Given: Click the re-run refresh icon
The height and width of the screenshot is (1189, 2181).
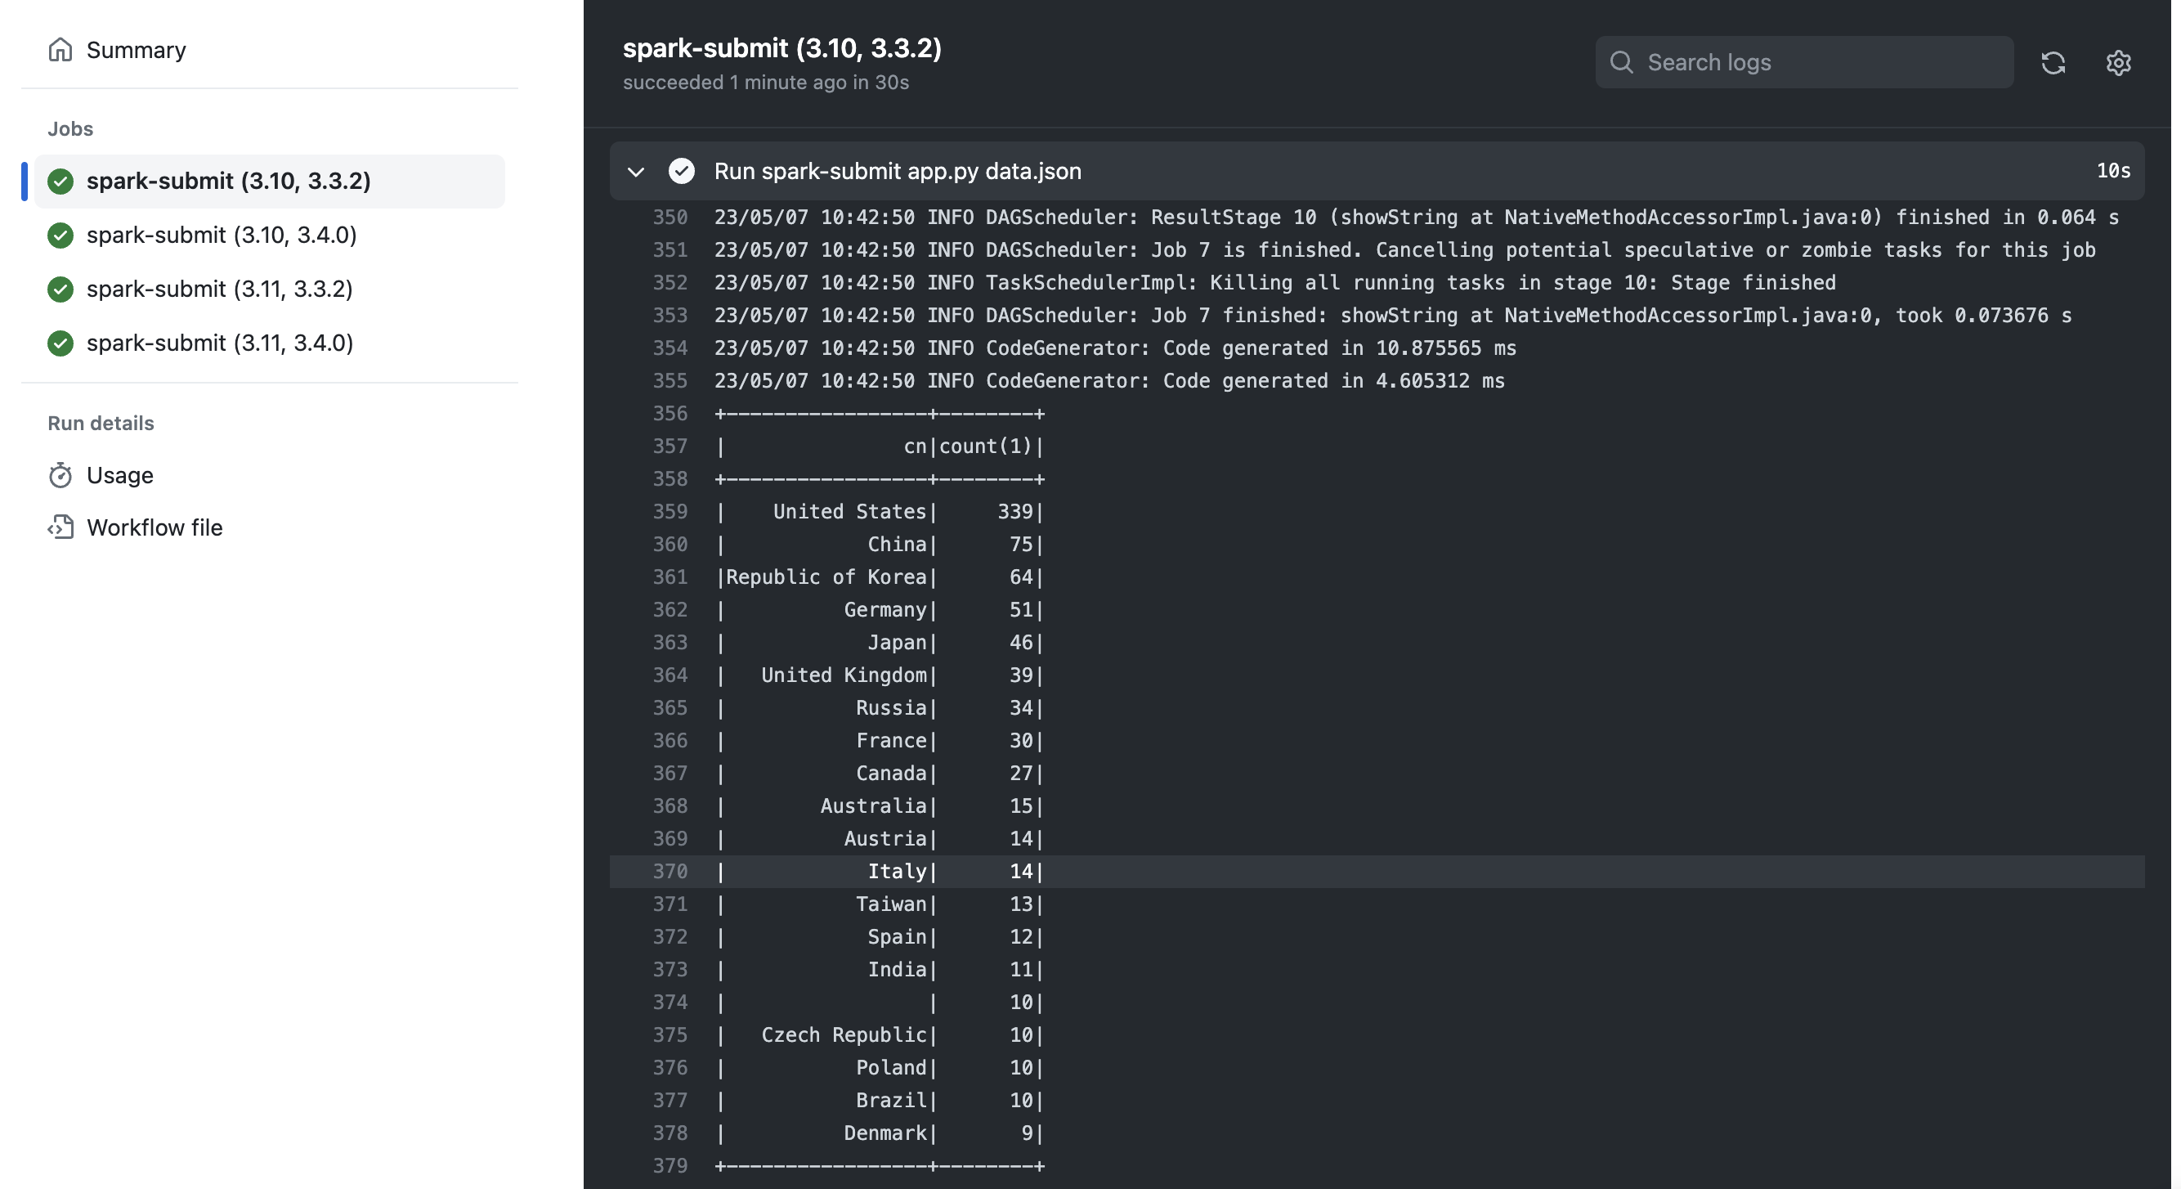Looking at the screenshot, I should [x=2054, y=63].
